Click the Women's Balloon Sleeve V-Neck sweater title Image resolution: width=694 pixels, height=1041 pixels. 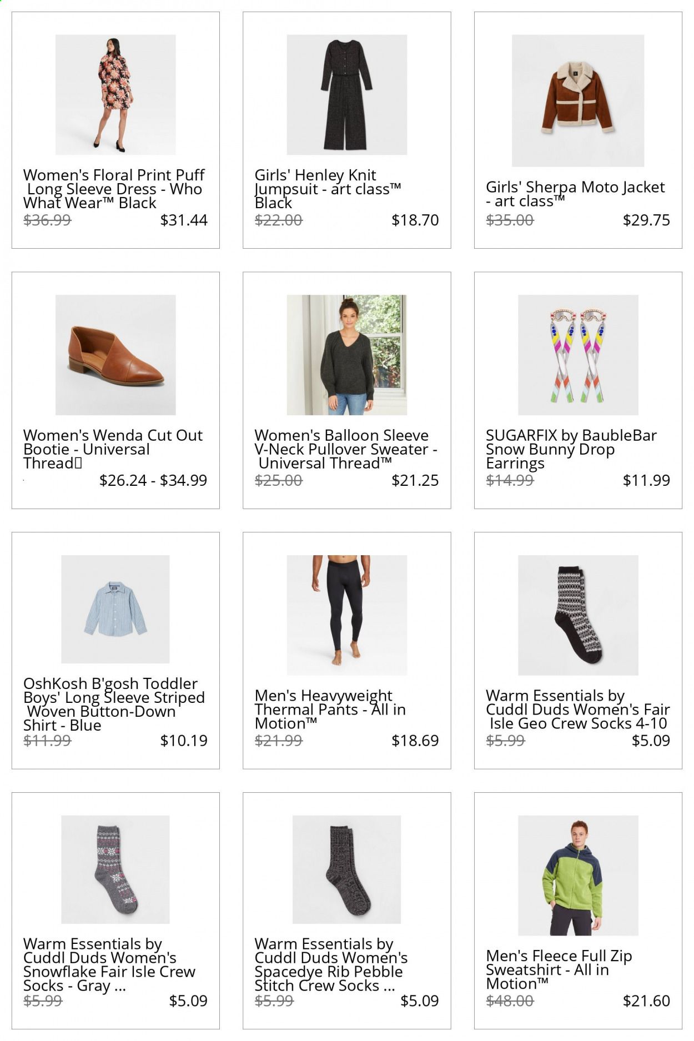pos(346,449)
